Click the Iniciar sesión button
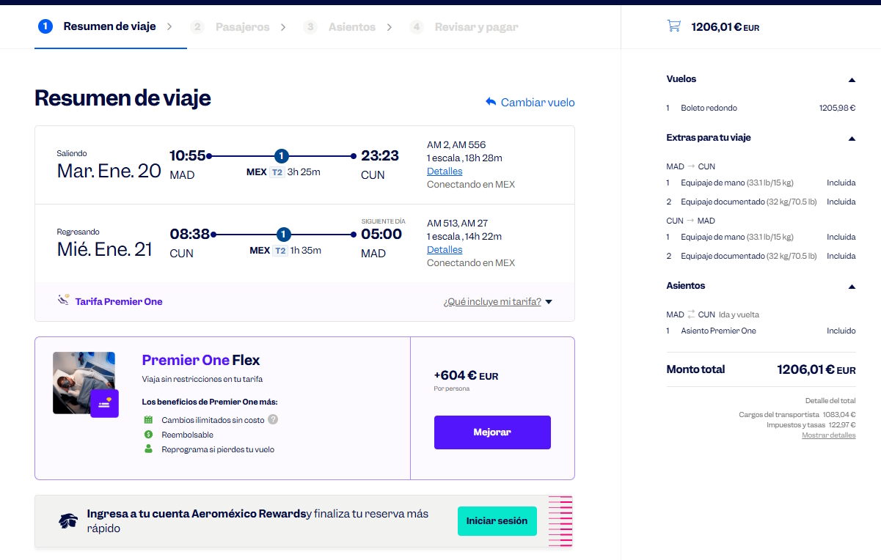The height and width of the screenshot is (560, 881). point(497,521)
